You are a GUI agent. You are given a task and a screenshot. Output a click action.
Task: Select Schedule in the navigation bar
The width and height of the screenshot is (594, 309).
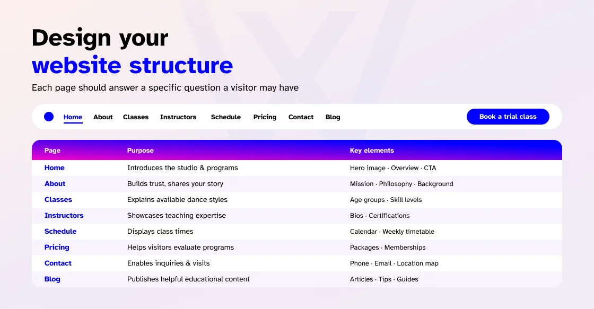[x=226, y=117]
